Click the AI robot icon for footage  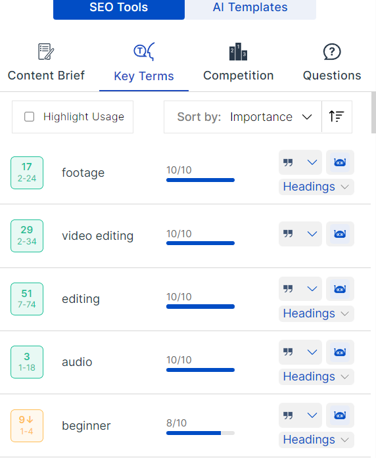(x=340, y=162)
